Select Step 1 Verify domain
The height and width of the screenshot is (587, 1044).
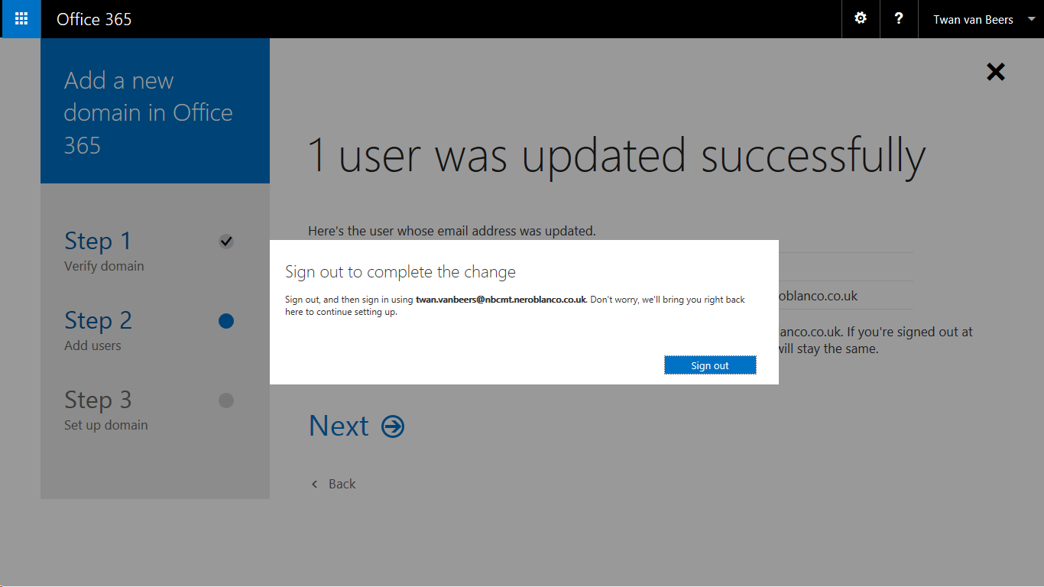[x=104, y=250]
